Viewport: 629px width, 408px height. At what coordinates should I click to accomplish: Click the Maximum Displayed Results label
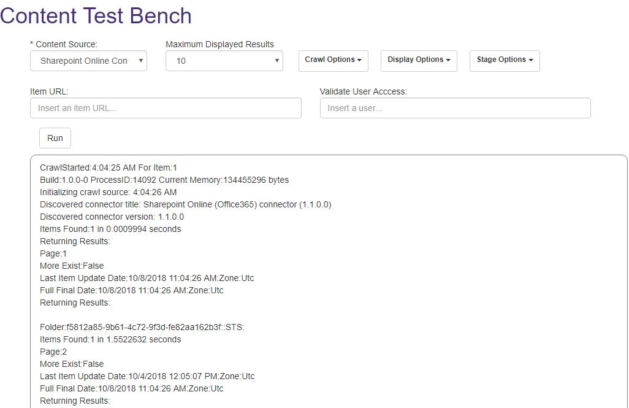tap(219, 44)
